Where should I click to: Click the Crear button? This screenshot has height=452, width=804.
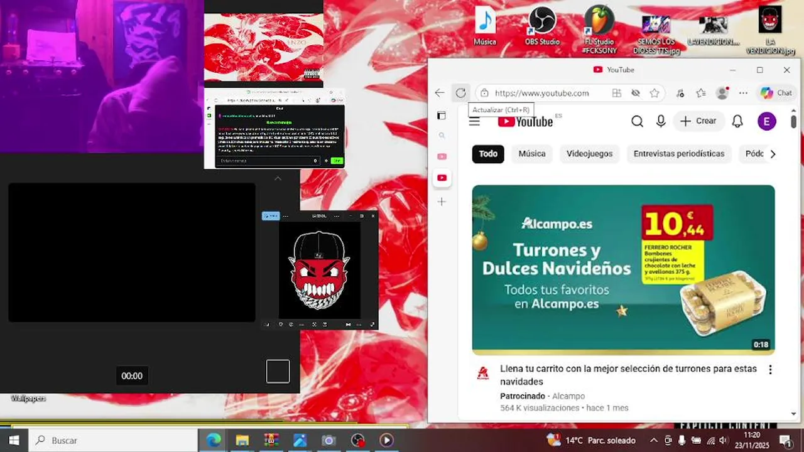(698, 121)
